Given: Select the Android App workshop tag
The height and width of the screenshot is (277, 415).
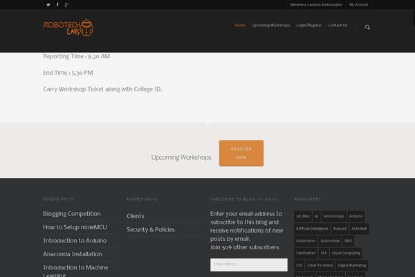Looking at the screenshot, I should point(334,217).
